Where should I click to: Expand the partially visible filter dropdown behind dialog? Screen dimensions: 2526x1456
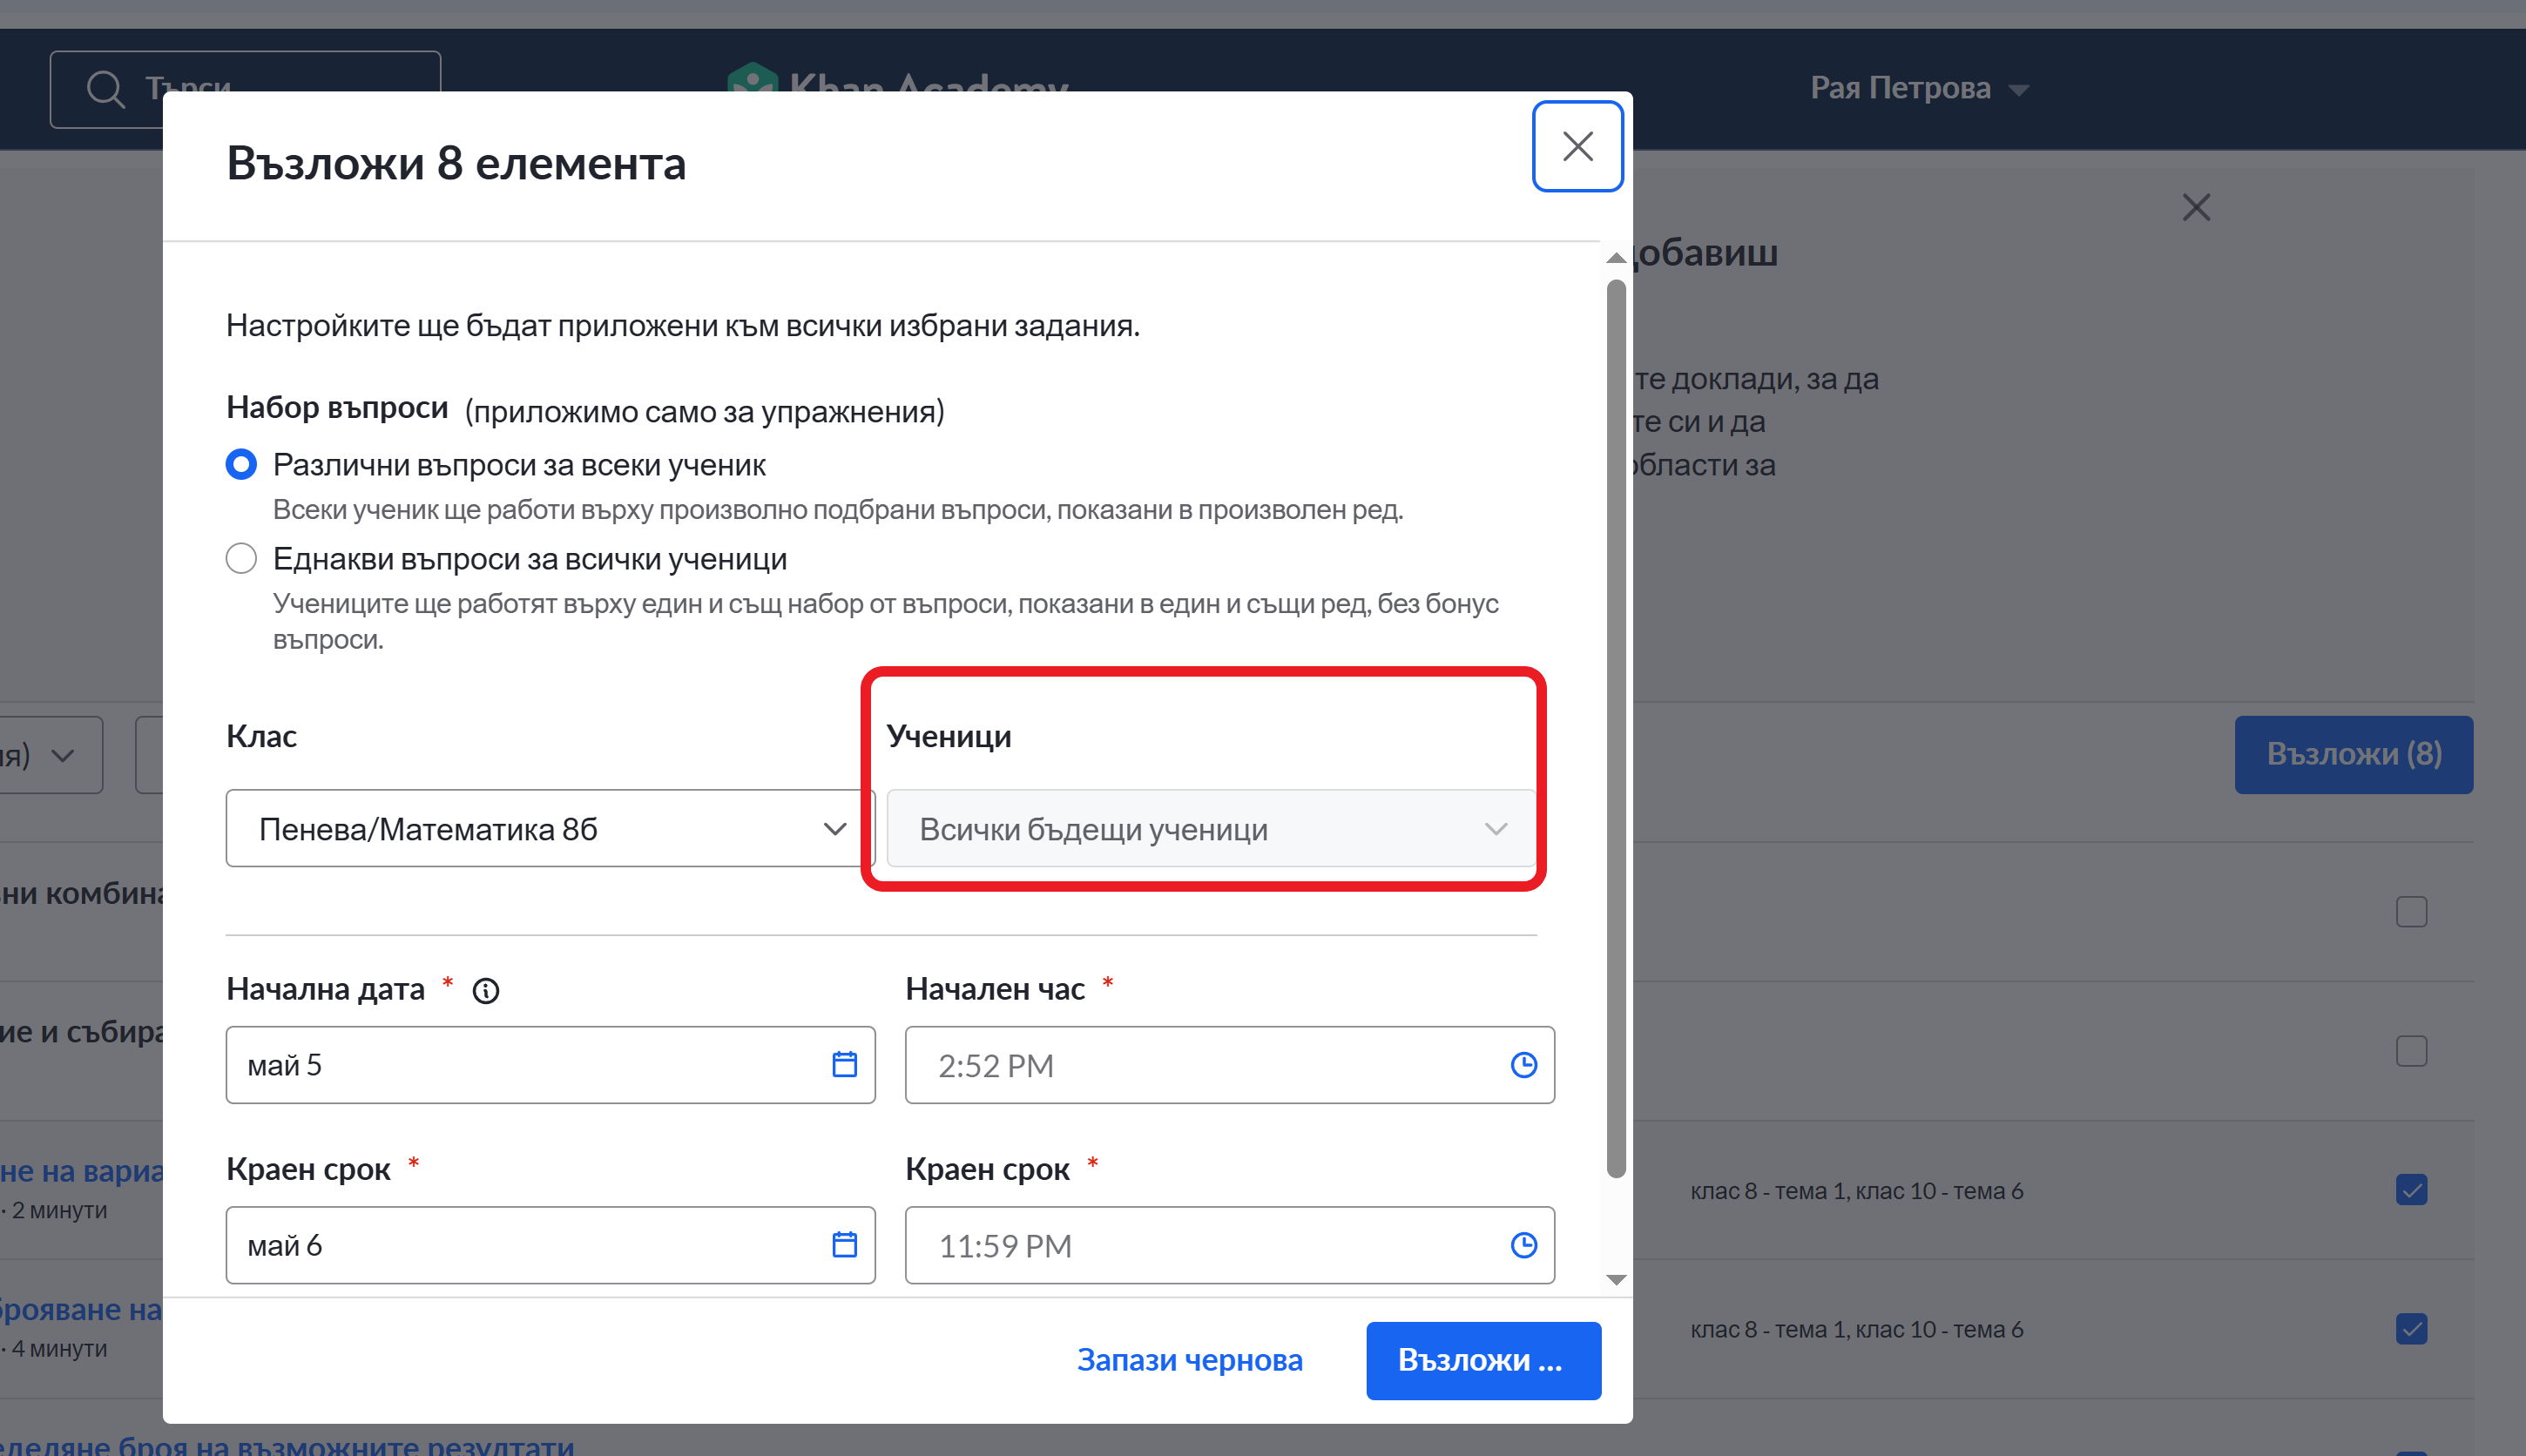tap(50, 755)
